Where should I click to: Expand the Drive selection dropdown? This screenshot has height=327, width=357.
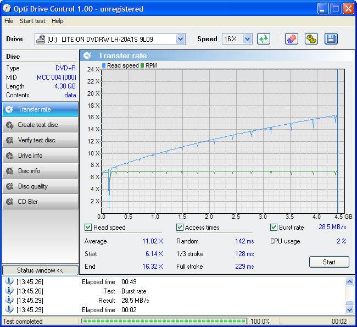point(180,39)
